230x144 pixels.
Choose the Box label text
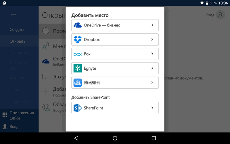(87, 54)
